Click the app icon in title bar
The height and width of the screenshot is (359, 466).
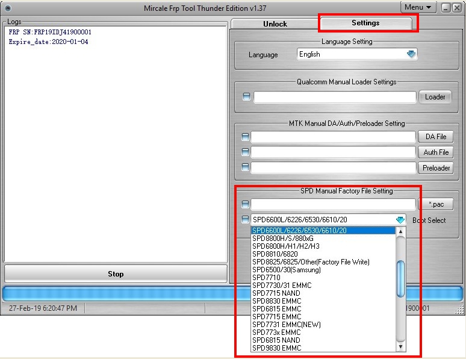(8, 8)
